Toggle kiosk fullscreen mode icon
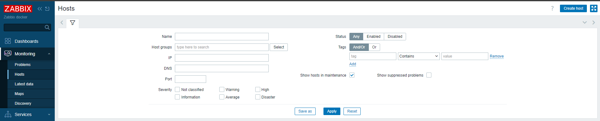 point(593,8)
